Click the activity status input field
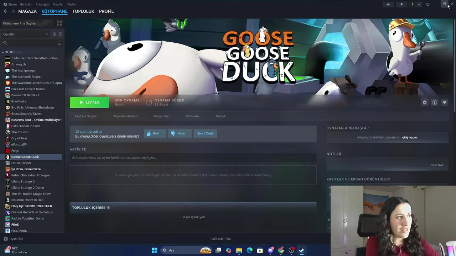The width and height of the screenshot is (456, 256). 193,158
